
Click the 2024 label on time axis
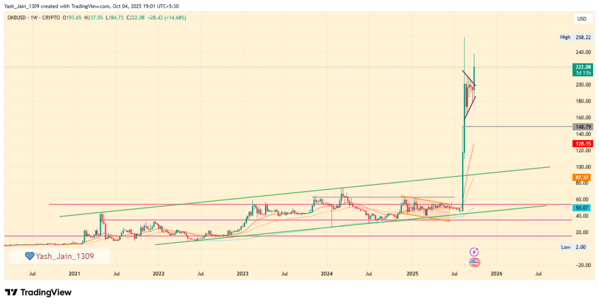click(x=327, y=273)
